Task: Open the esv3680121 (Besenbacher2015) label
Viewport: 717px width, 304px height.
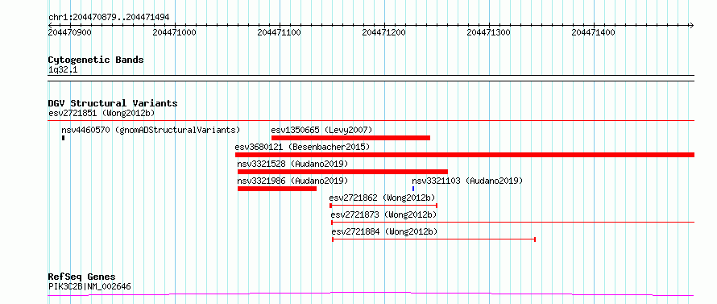Action: (x=302, y=147)
